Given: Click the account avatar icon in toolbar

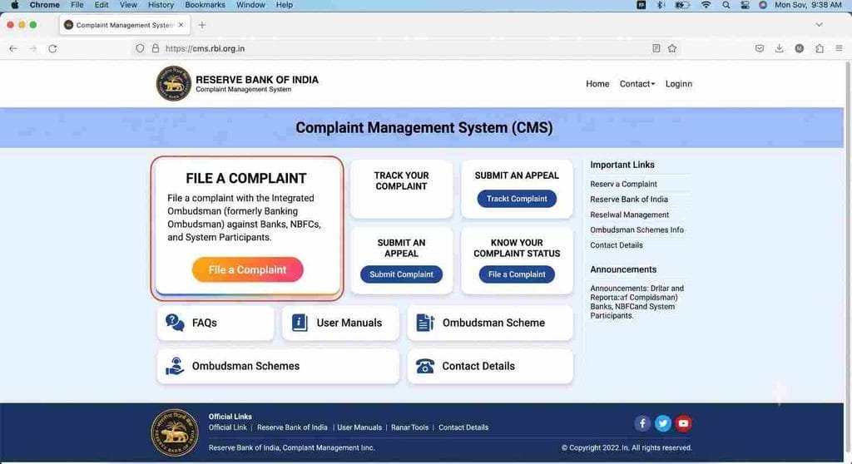Looking at the screenshot, I should (800, 48).
